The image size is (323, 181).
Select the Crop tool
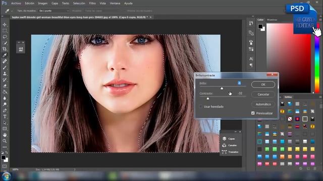pos(5,49)
